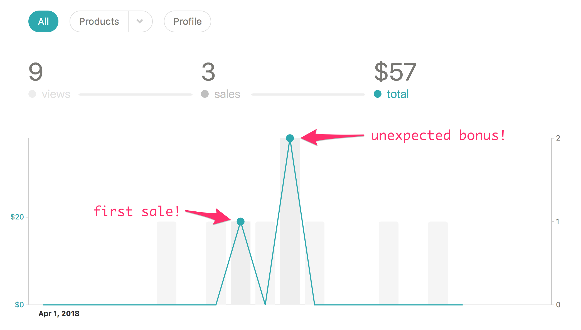Click the total label text

pos(398,94)
